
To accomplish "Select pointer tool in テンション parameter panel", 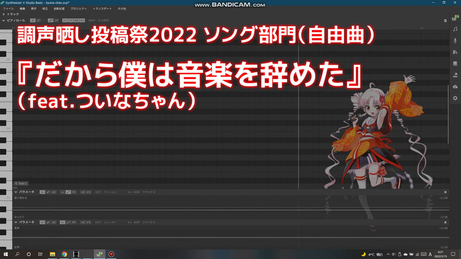I will pyautogui.click(x=42, y=192).
